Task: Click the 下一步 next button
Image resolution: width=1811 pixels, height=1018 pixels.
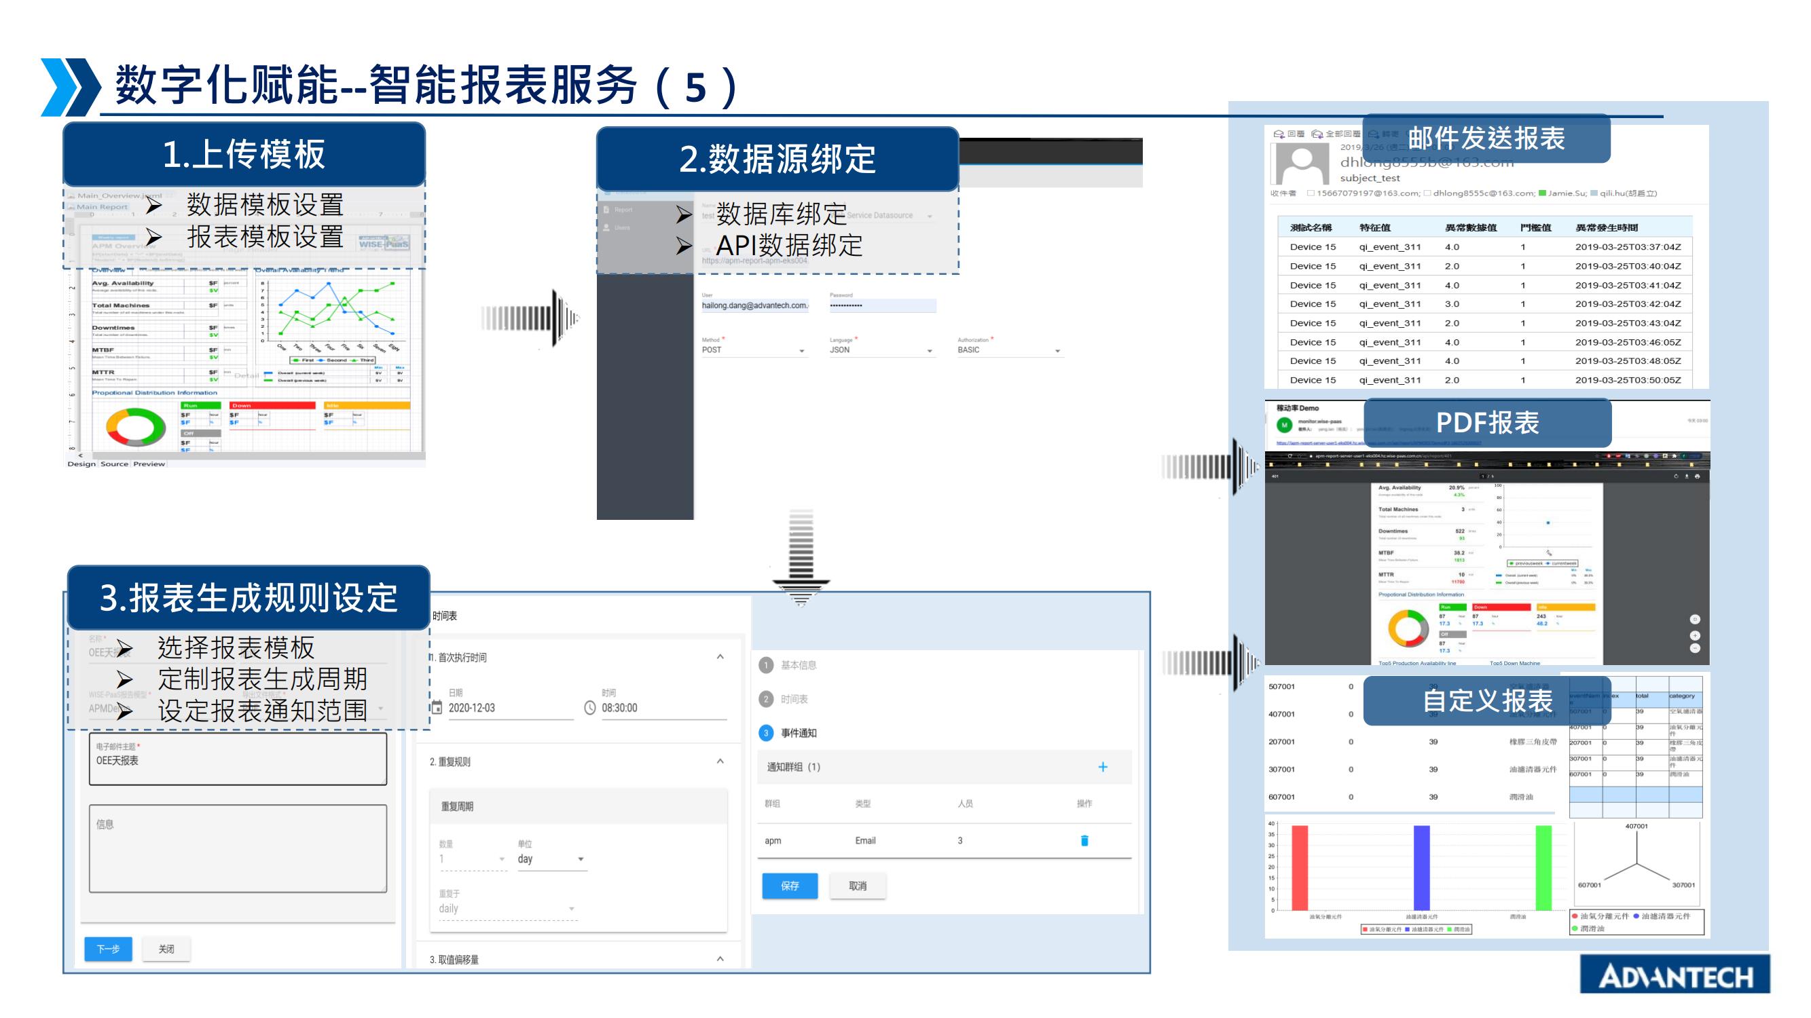Action: click(108, 949)
